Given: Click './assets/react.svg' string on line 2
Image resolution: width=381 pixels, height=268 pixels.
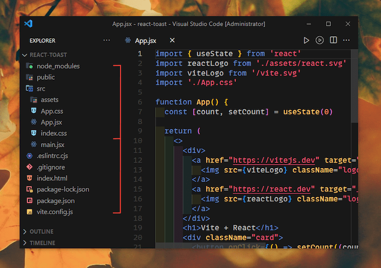Looking at the screenshot, I should tap(301, 64).
